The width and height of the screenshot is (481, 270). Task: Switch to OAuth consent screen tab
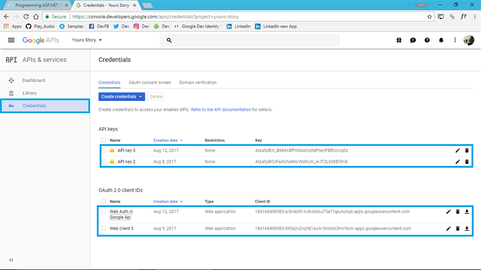[150, 83]
